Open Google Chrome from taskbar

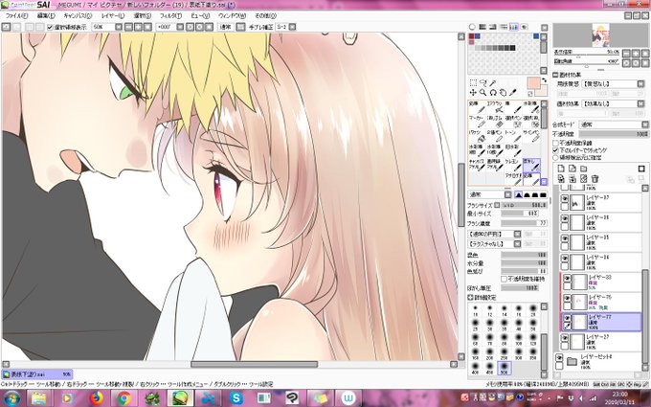point(123,398)
